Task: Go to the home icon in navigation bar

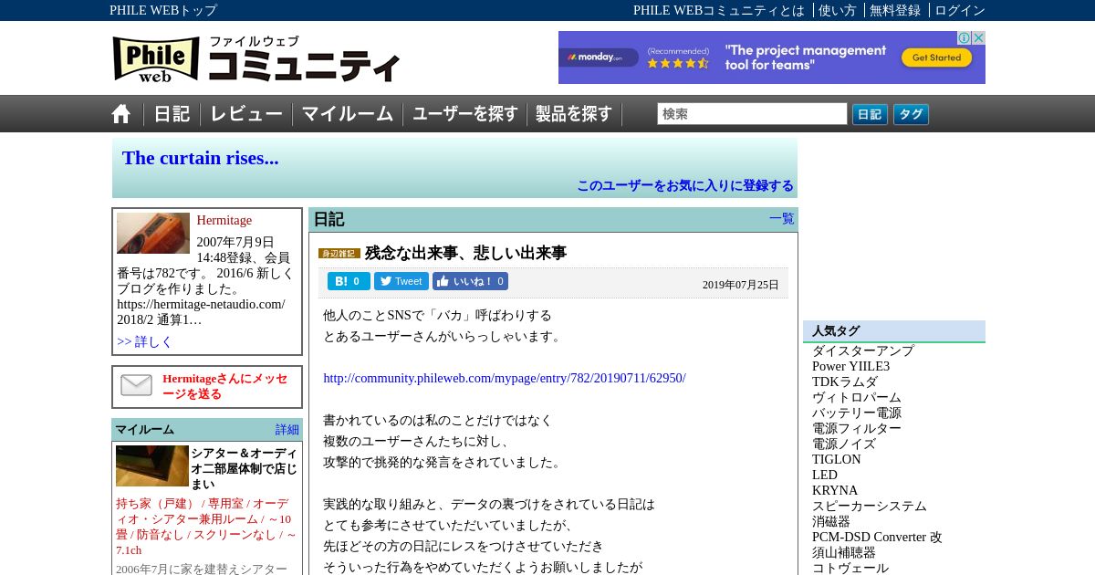Action: pos(121,114)
